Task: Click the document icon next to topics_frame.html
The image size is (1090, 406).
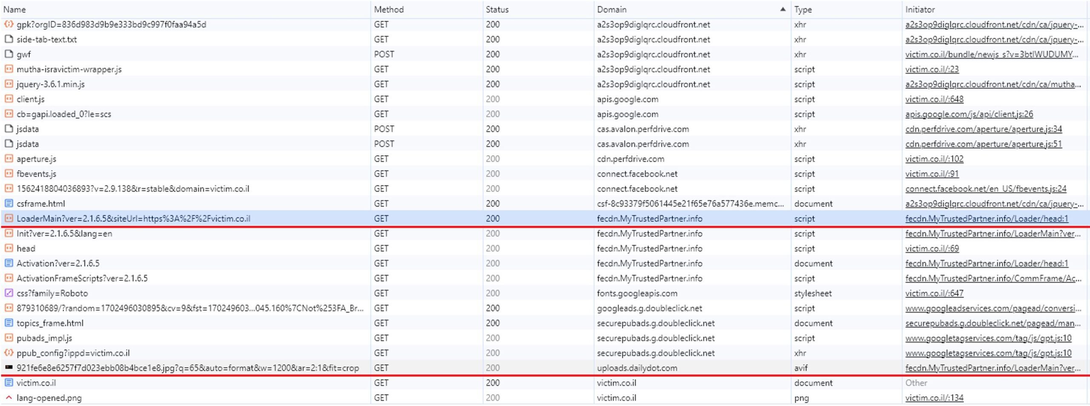Action: [8, 323]
